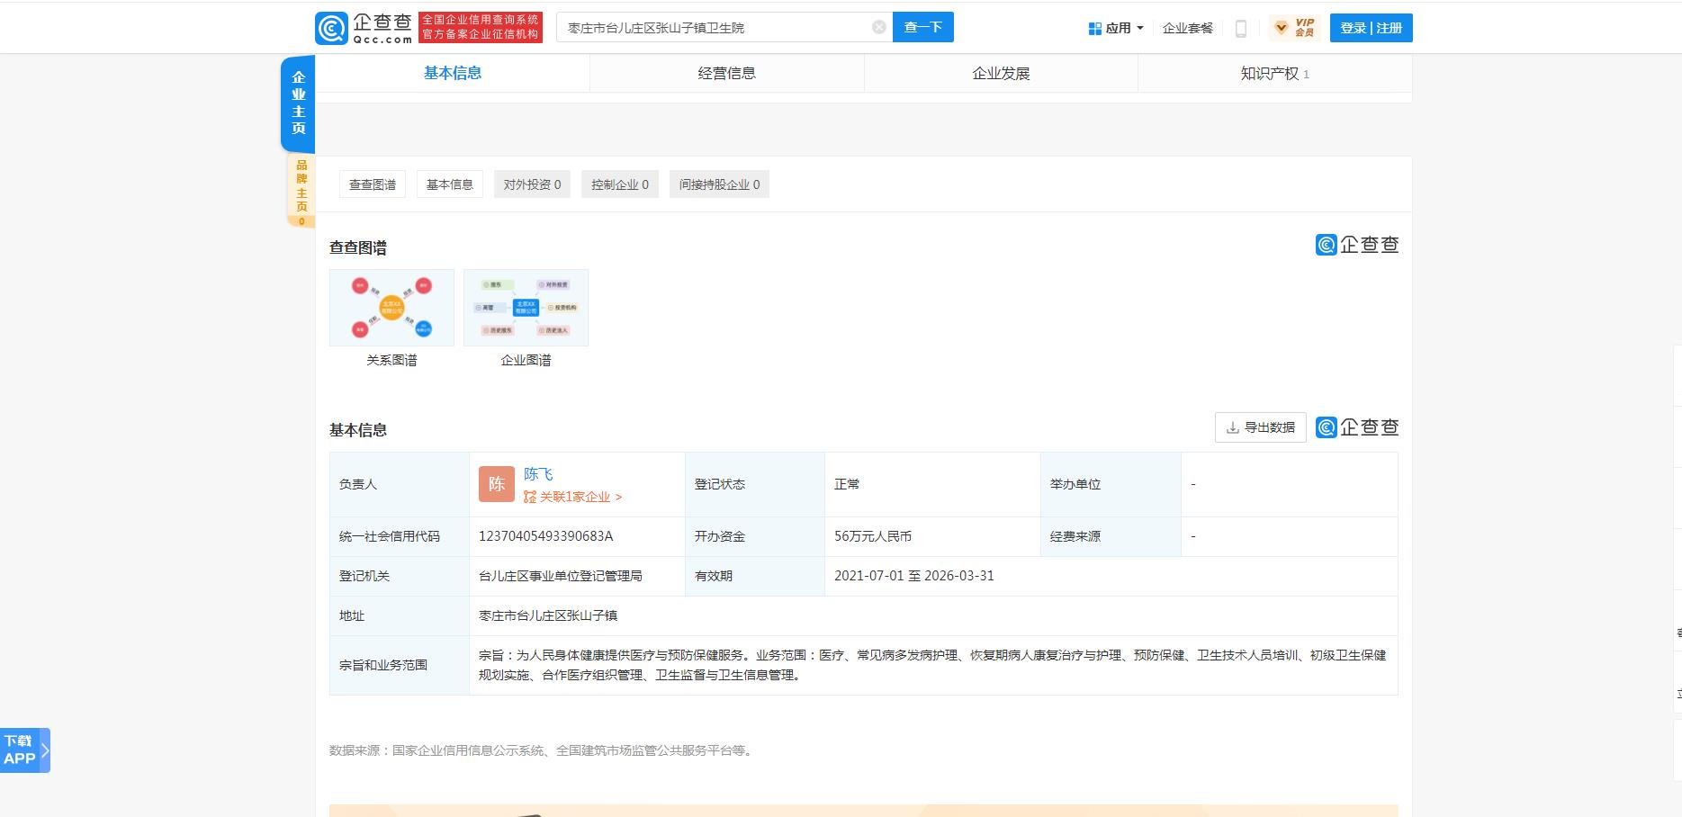
Task: Click the 企业主页 blue side tab
Action: pos(298,103)
